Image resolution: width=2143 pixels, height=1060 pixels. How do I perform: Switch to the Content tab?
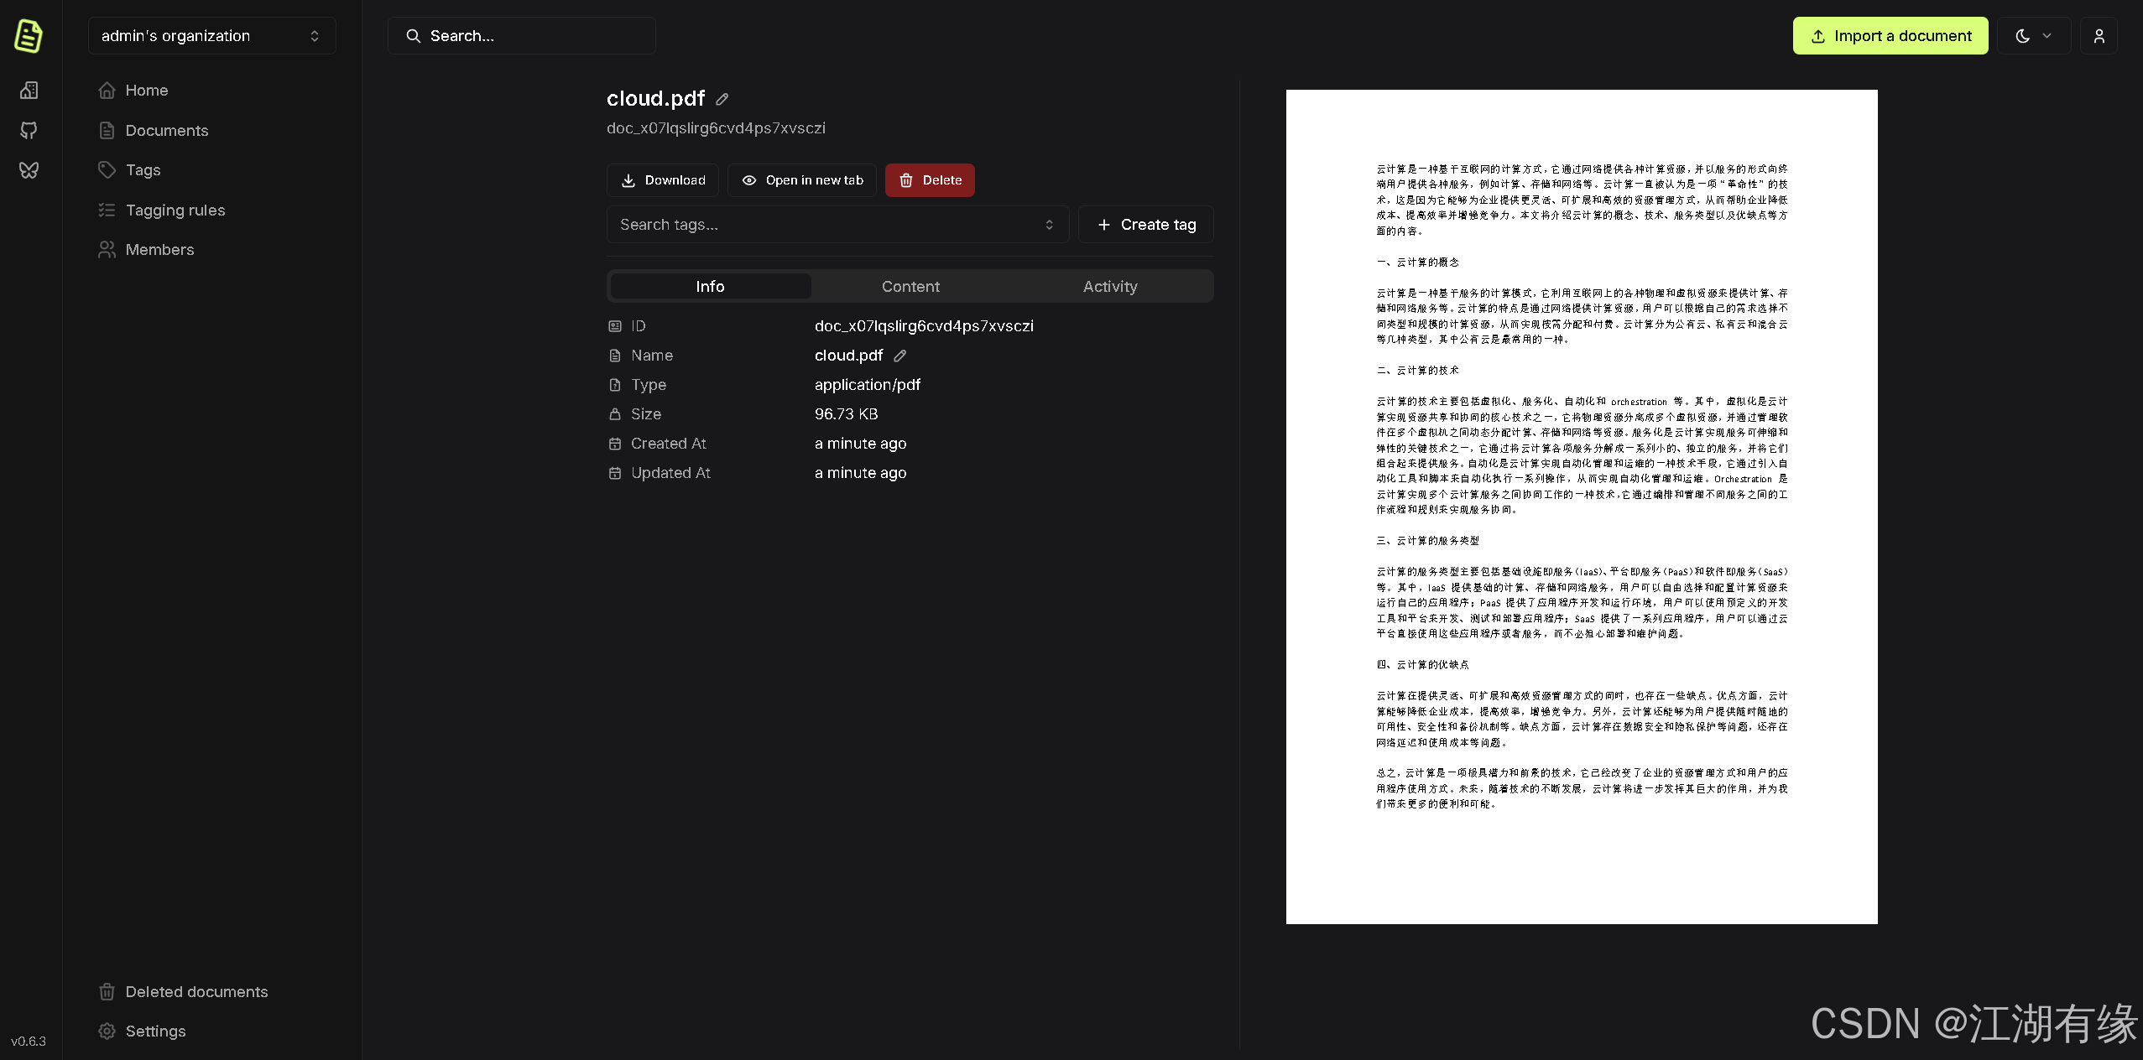coord(910,286)
